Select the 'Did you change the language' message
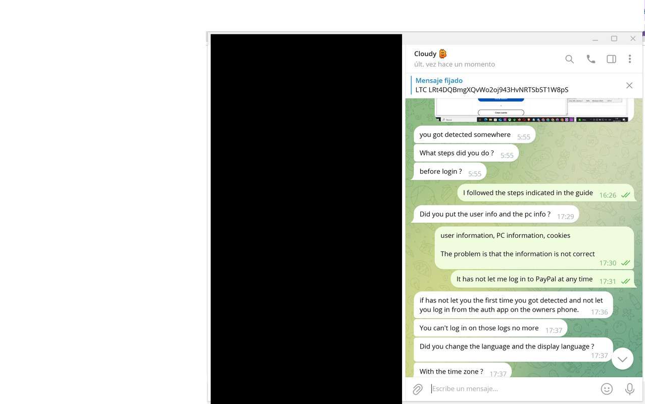This screenshot has height=404, width=645. [513, 349]
